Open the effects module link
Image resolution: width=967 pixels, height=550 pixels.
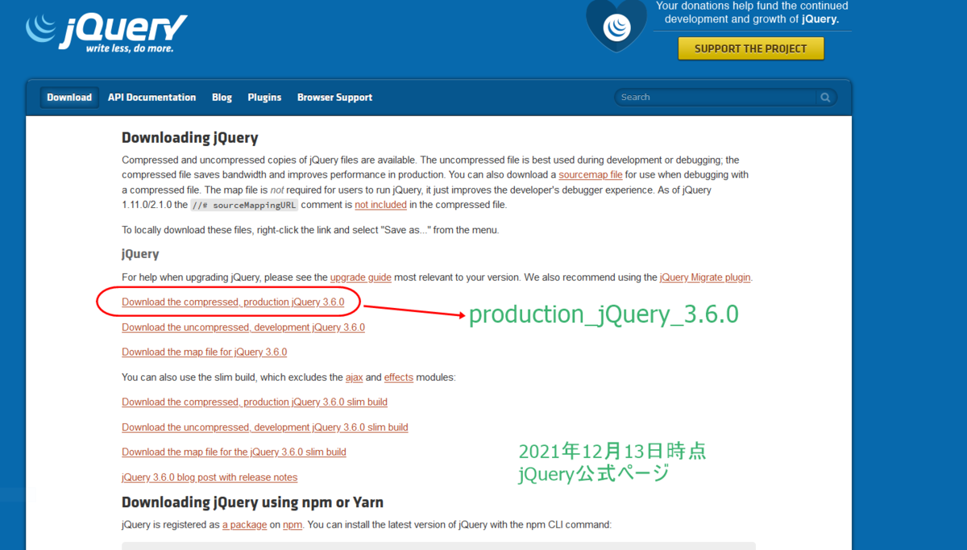pos(399,377)
